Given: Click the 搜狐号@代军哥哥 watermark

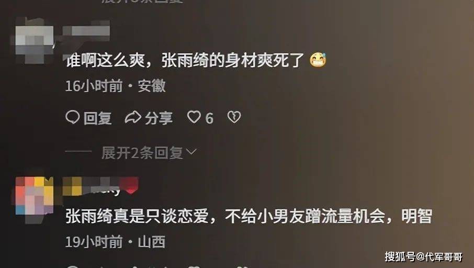Looking at the screenshot, I should pyautogui.click(x=424, y=256).
